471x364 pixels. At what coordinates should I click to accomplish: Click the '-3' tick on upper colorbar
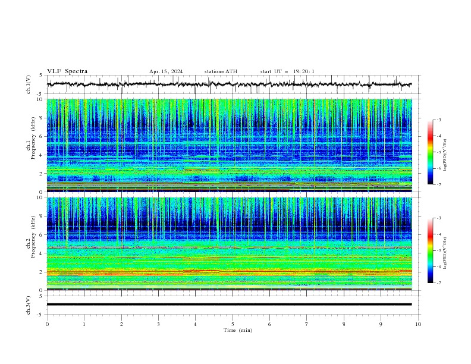point(438,120)
